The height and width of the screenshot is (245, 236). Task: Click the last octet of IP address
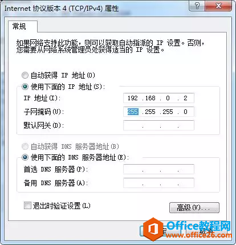185,98
